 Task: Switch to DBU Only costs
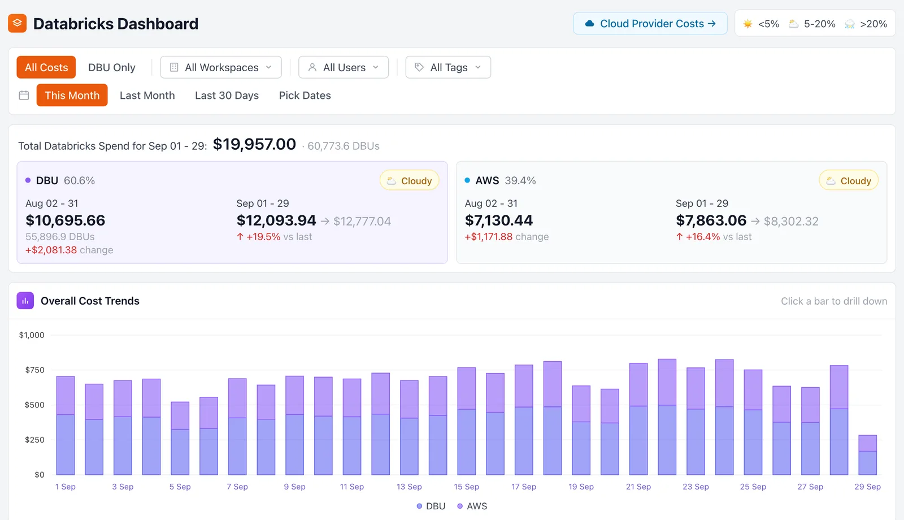(x=112, y=67)
